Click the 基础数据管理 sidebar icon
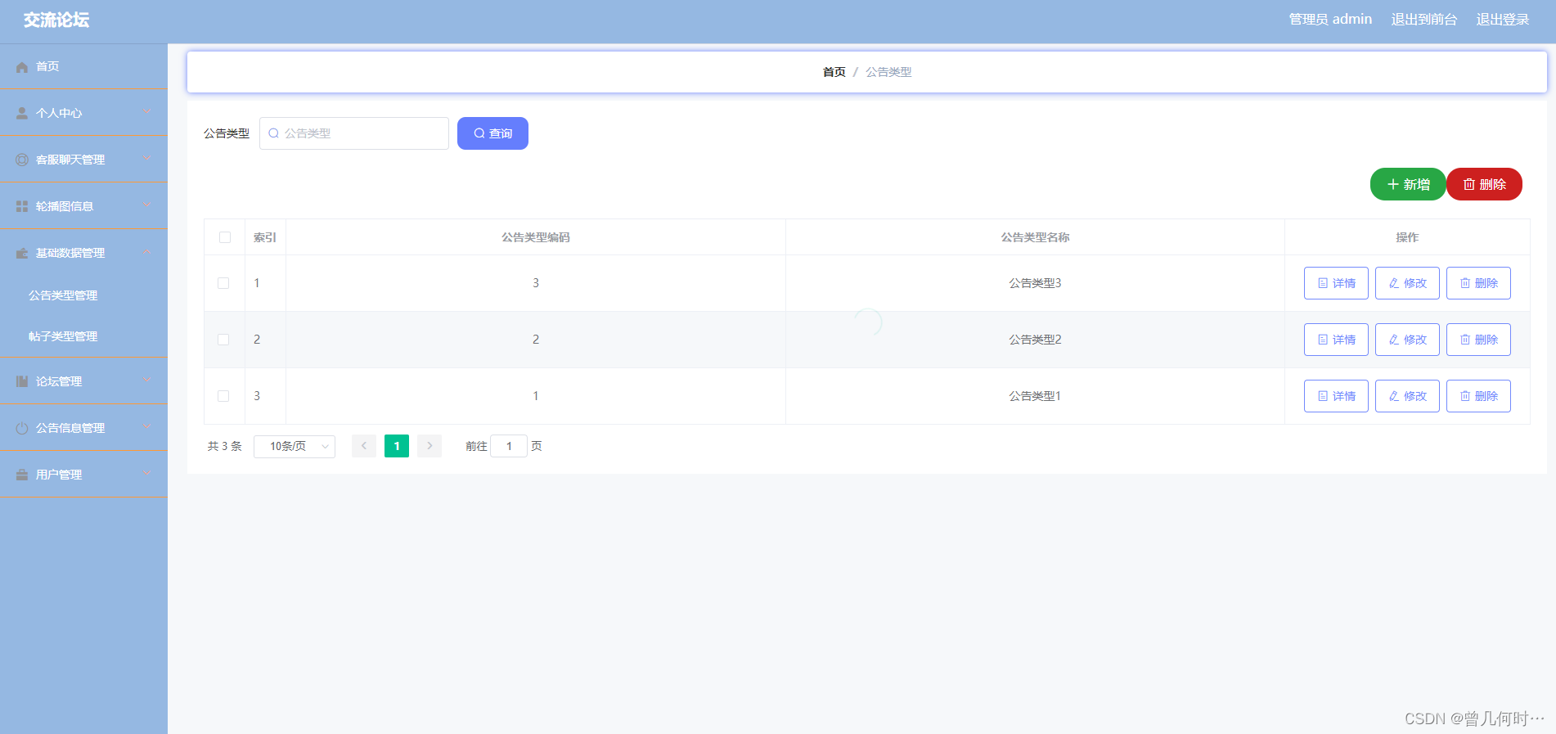 pos(22,254)
